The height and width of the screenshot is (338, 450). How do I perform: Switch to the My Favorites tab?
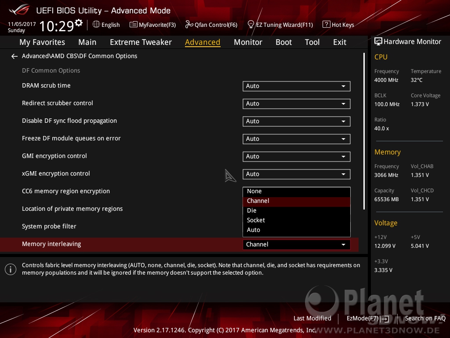pyautogui.click(x=42, y=42)
